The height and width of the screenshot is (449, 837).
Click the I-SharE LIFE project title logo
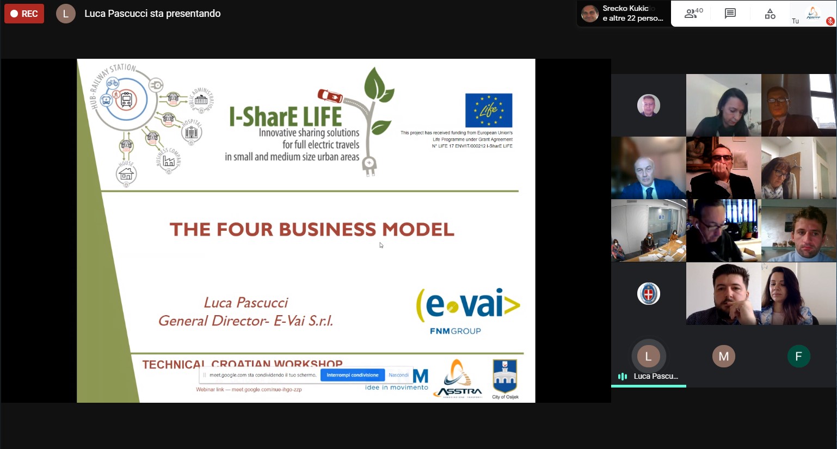tap(309, 122)
